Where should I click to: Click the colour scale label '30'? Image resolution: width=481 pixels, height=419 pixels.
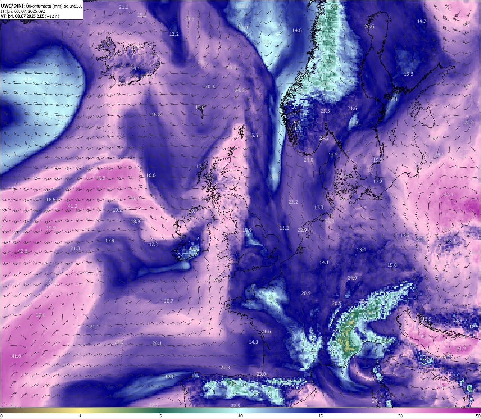(401, 416)
